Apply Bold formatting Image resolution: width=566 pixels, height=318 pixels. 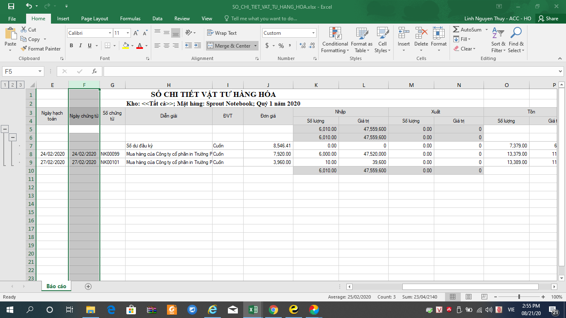[71, 46]
